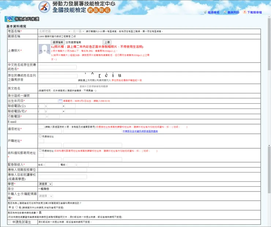Insert the é accented character
The width and height of the screenshot is (271, 227).
pos(106,75)
